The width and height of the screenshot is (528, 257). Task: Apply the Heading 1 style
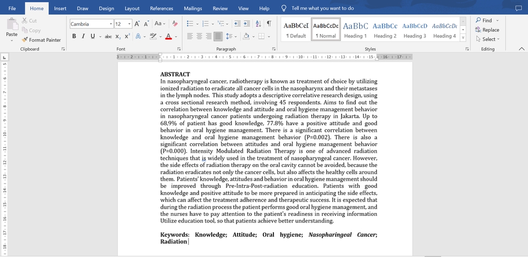355,30
